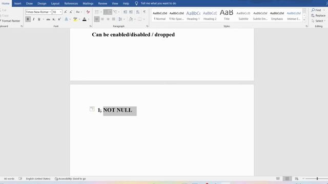Apply Normal style
This screenshot has width=328, height=184.
pos(159,15)
